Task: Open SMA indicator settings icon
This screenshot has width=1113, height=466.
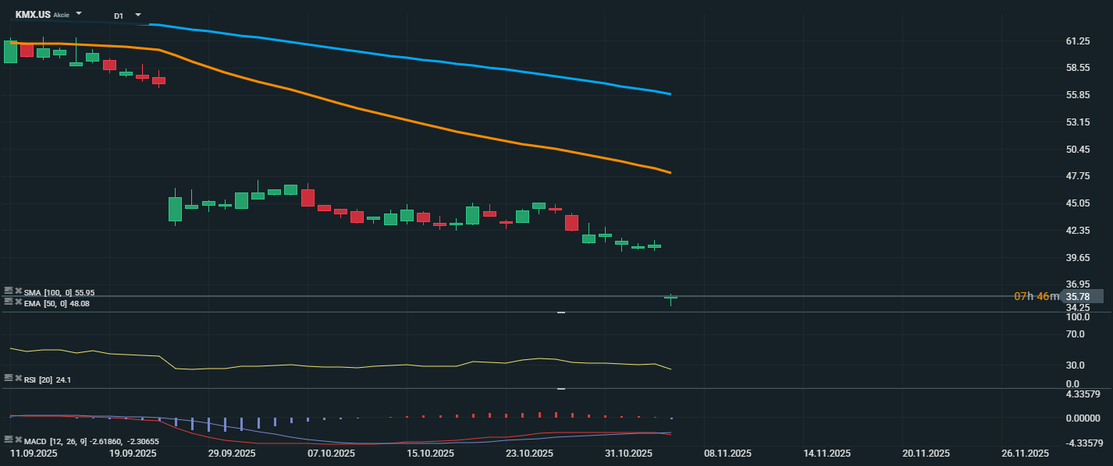Action: (x=9, y=291)
